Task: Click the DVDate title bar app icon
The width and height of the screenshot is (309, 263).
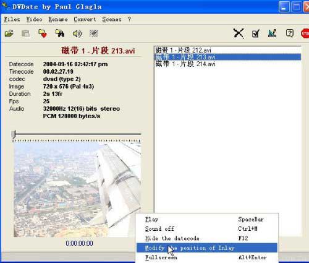Action: [6, 6]
